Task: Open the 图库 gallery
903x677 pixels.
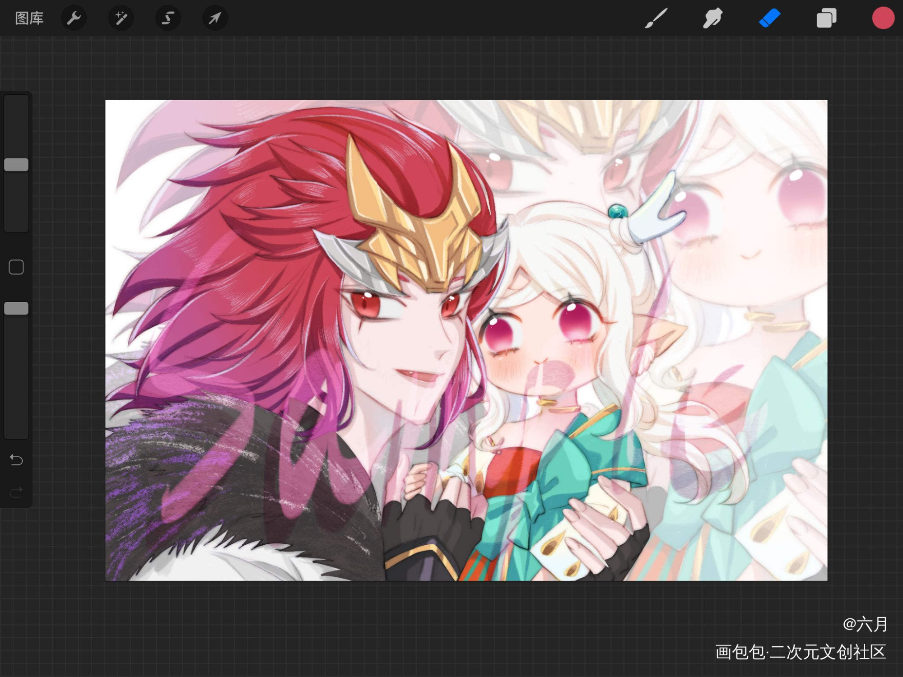Action: tap(29, 18)
